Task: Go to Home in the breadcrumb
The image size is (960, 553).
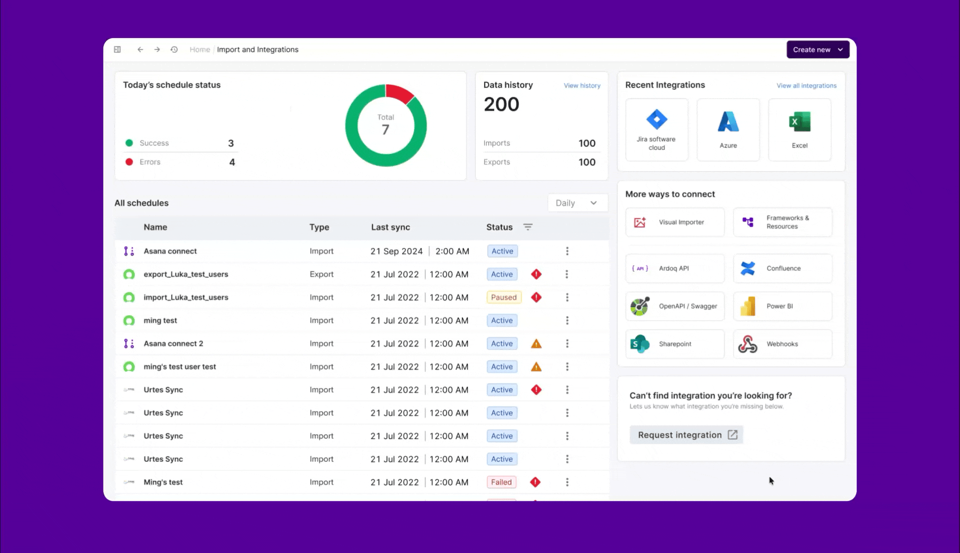Action: pyautogui.click(x=200, y=49)
